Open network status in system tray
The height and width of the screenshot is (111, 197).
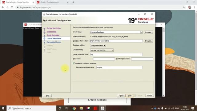(x=169, y=108)
